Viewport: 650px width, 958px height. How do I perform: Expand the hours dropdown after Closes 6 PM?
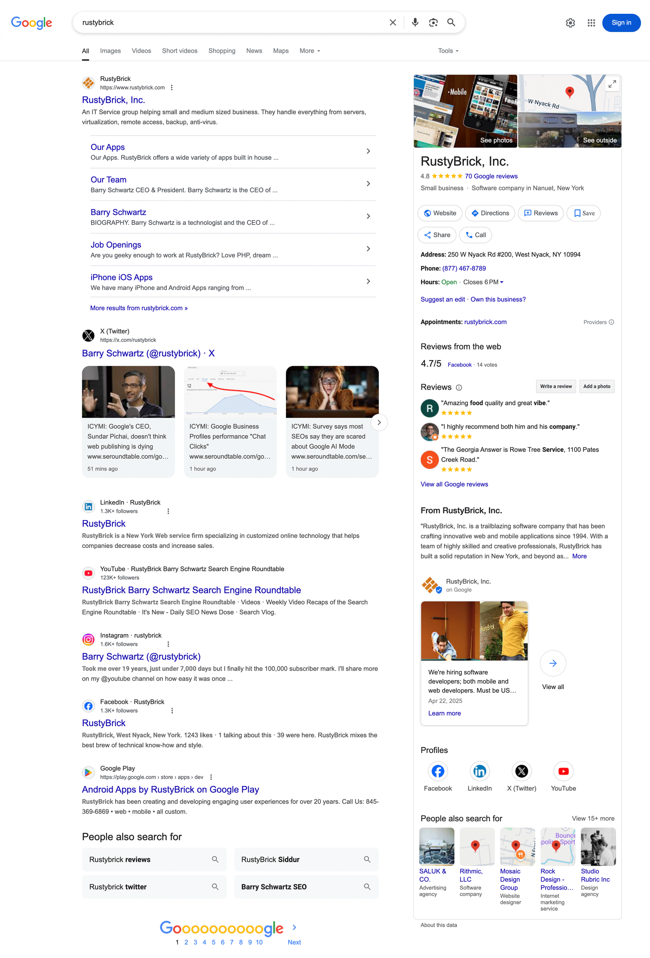point(502,282)
